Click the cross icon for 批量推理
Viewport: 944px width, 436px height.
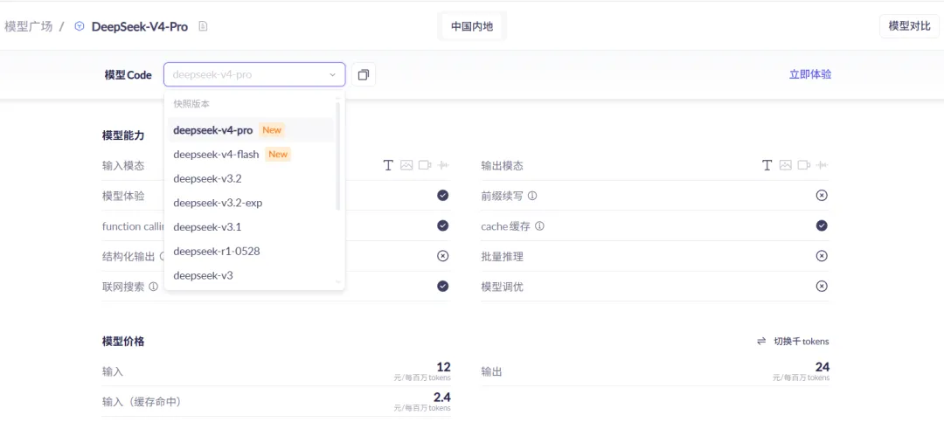822,256
